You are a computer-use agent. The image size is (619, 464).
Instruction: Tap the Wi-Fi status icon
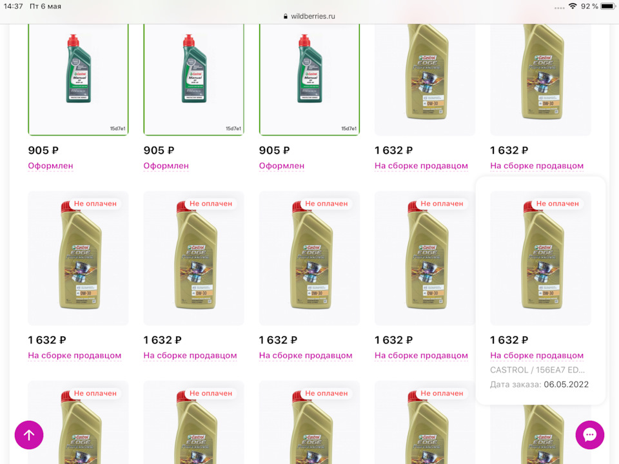tap(573, 6)
